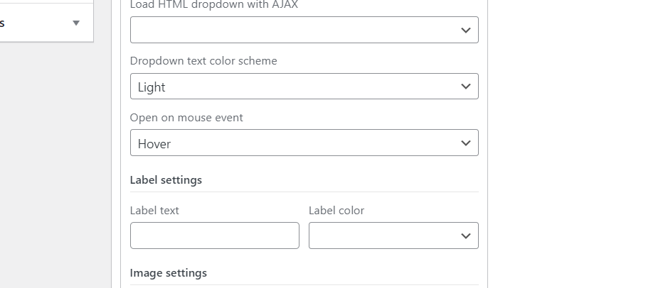
Task: Click the 'Label settings' section heading
Action: 166,180
